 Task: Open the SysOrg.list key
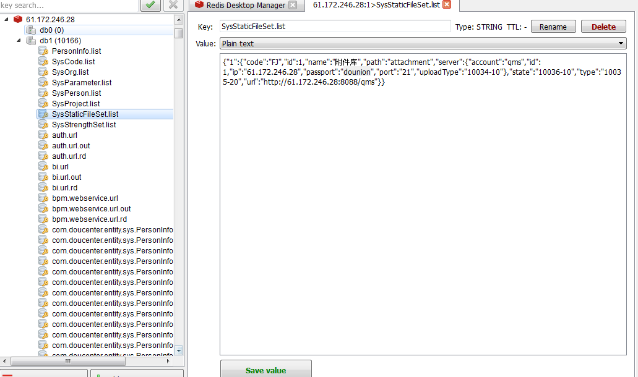point(71,72)
